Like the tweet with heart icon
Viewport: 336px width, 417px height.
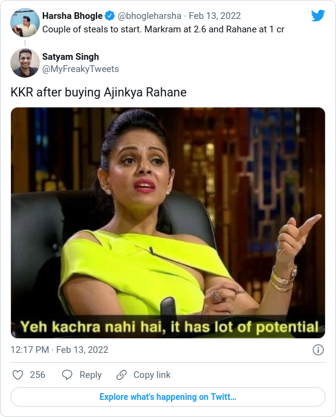[x=18, y=375]
